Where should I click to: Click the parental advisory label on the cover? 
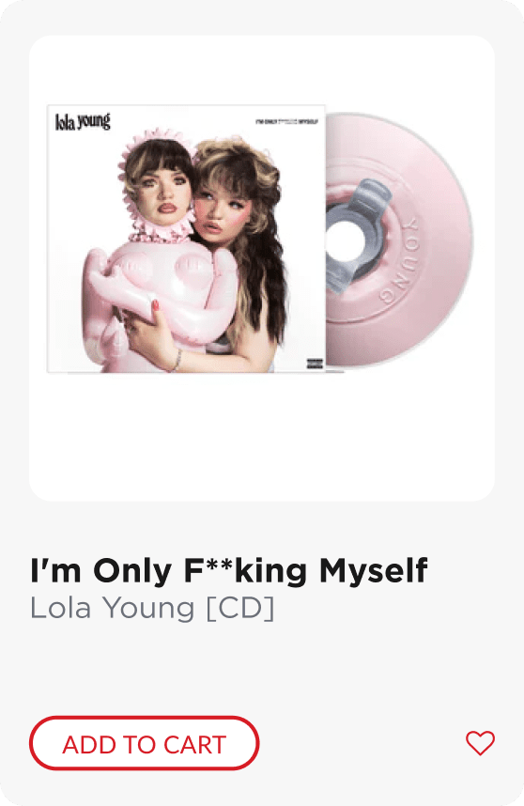click(x=315, y=364)
